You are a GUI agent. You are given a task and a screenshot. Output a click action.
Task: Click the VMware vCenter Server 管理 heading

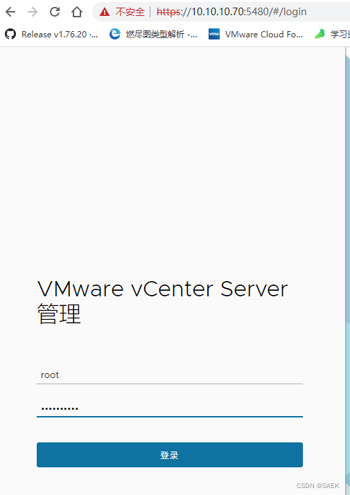162,302
